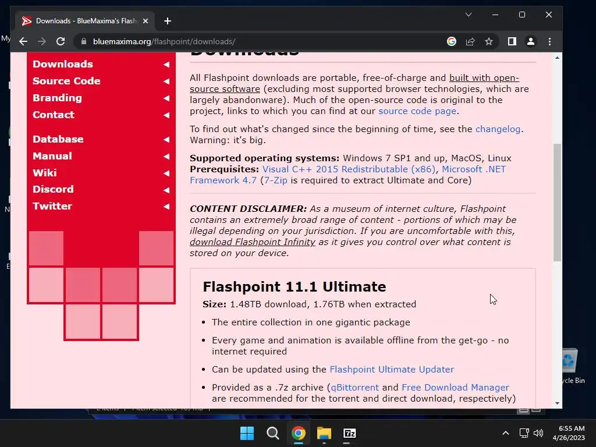
Task: Bookmark this page with the star icon
Action: 489,41
